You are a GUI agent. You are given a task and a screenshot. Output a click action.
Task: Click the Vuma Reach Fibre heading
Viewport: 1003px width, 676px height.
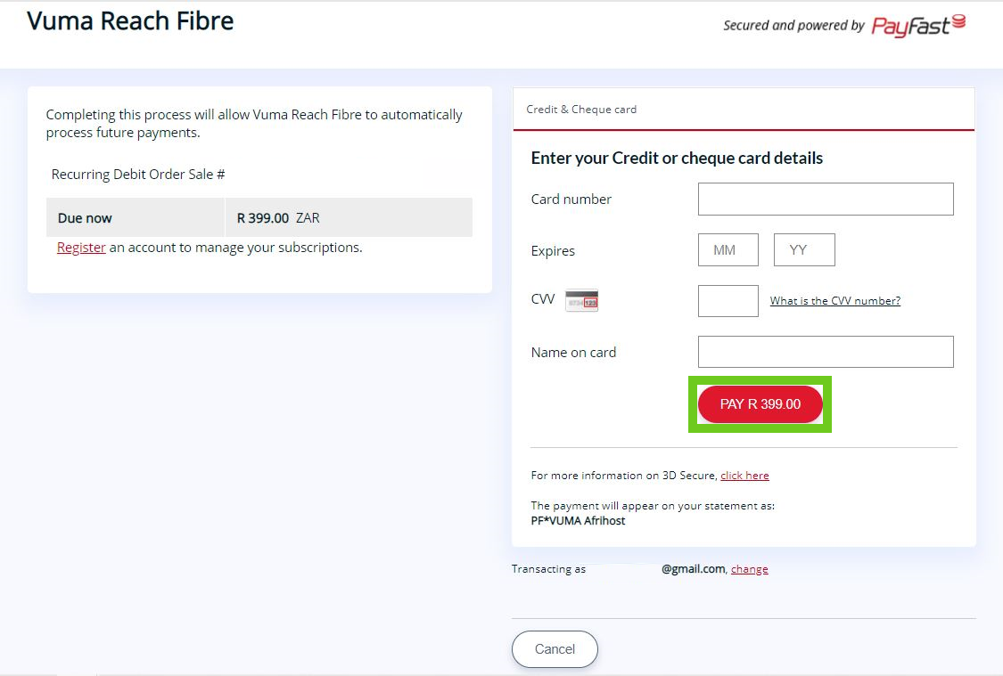tap(131, 21)
